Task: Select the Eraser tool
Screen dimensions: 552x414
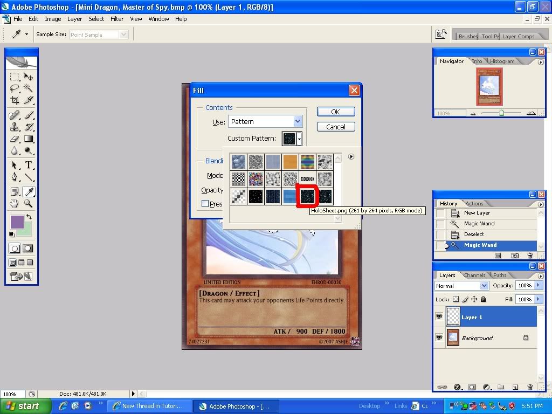Action: pyautogui.click(x=15, y=139)
